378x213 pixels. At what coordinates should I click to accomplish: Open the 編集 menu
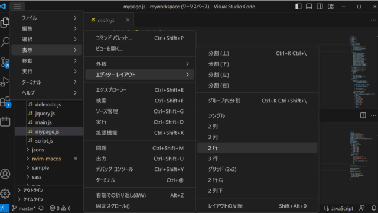pyautogui.click(x=47, y=28)
